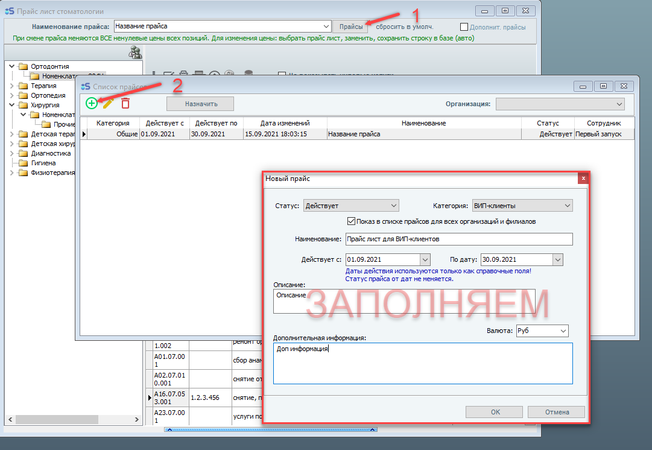652x450 pixels.
Task: Select the Диагностика folder in tree
Action: (51, 153)
